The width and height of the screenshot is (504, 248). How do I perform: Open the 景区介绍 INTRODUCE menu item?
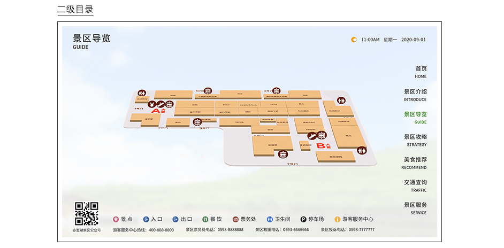pos(415,95)
